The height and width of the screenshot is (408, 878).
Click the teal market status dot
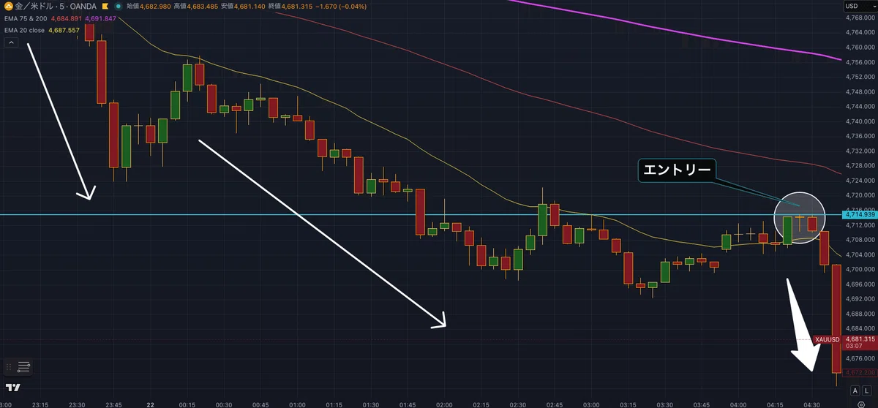tap(117, 7)
